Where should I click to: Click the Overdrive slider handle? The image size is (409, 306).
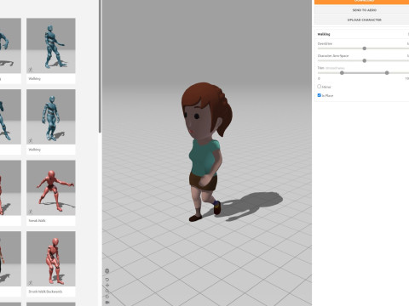click(x=365, y=48)
